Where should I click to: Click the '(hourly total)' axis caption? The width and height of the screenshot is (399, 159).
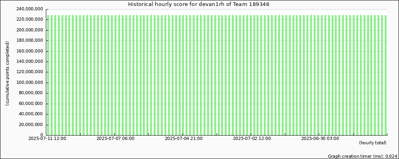pyautogui.click(x=373, y=143)
